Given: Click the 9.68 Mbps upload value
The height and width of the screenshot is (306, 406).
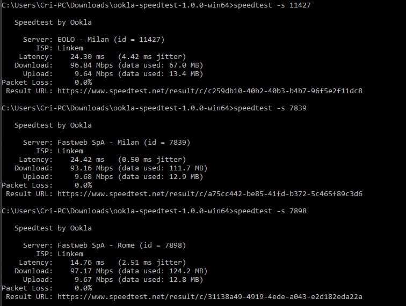Looking at the screenshot, I should click(x=94, y=176).
